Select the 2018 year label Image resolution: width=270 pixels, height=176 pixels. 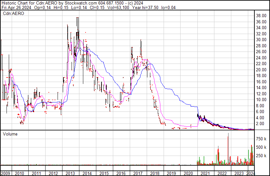[x=155, y=173]
